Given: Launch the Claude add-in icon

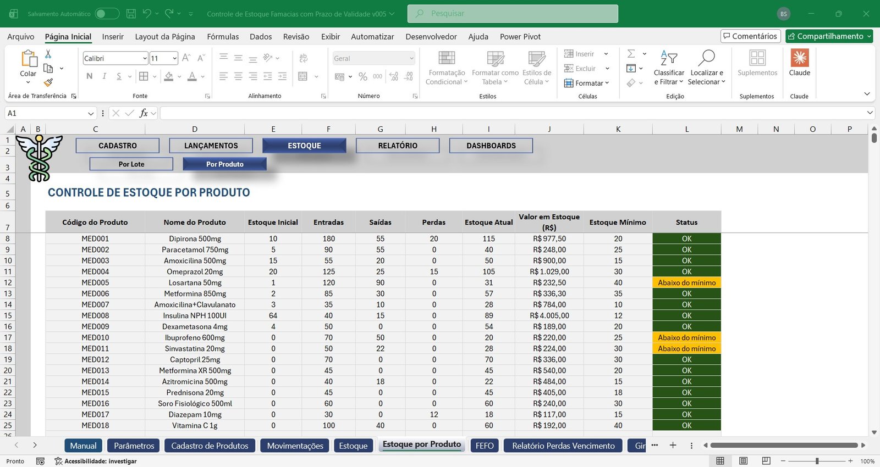Looking at the screenshot, I should 799,63.
